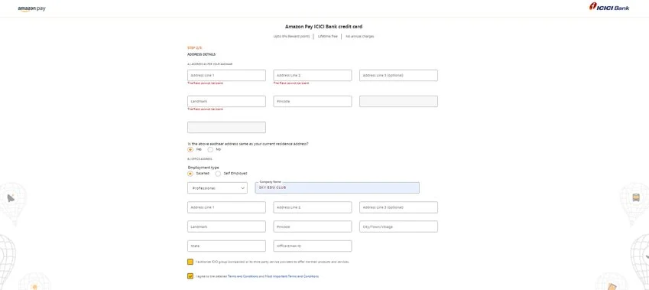Focus the office Address Line 1 field
649x290 pixels.
pyautogui.click(x=226, y=207)
